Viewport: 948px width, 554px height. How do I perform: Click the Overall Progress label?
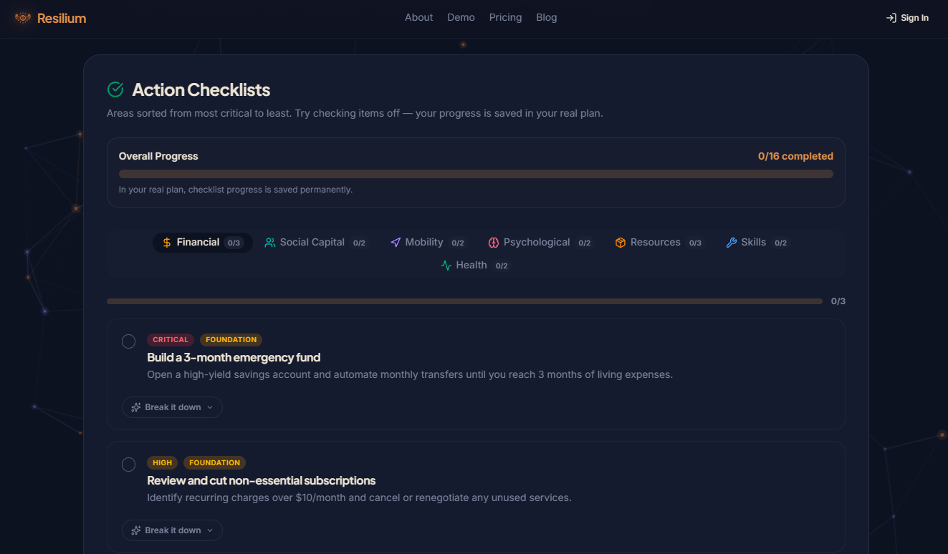click(158, 156)
